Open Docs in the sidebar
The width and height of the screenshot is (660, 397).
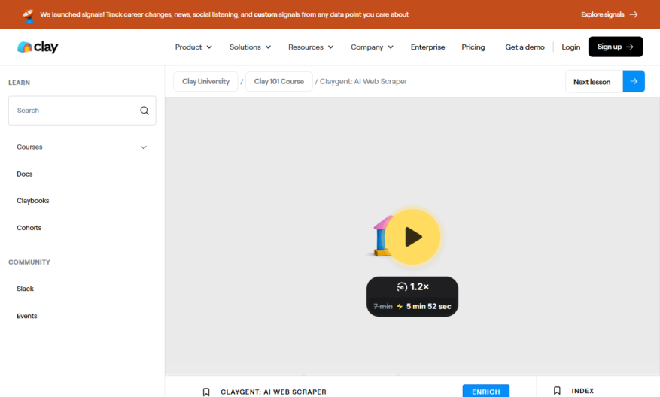(x=24, y=174)
